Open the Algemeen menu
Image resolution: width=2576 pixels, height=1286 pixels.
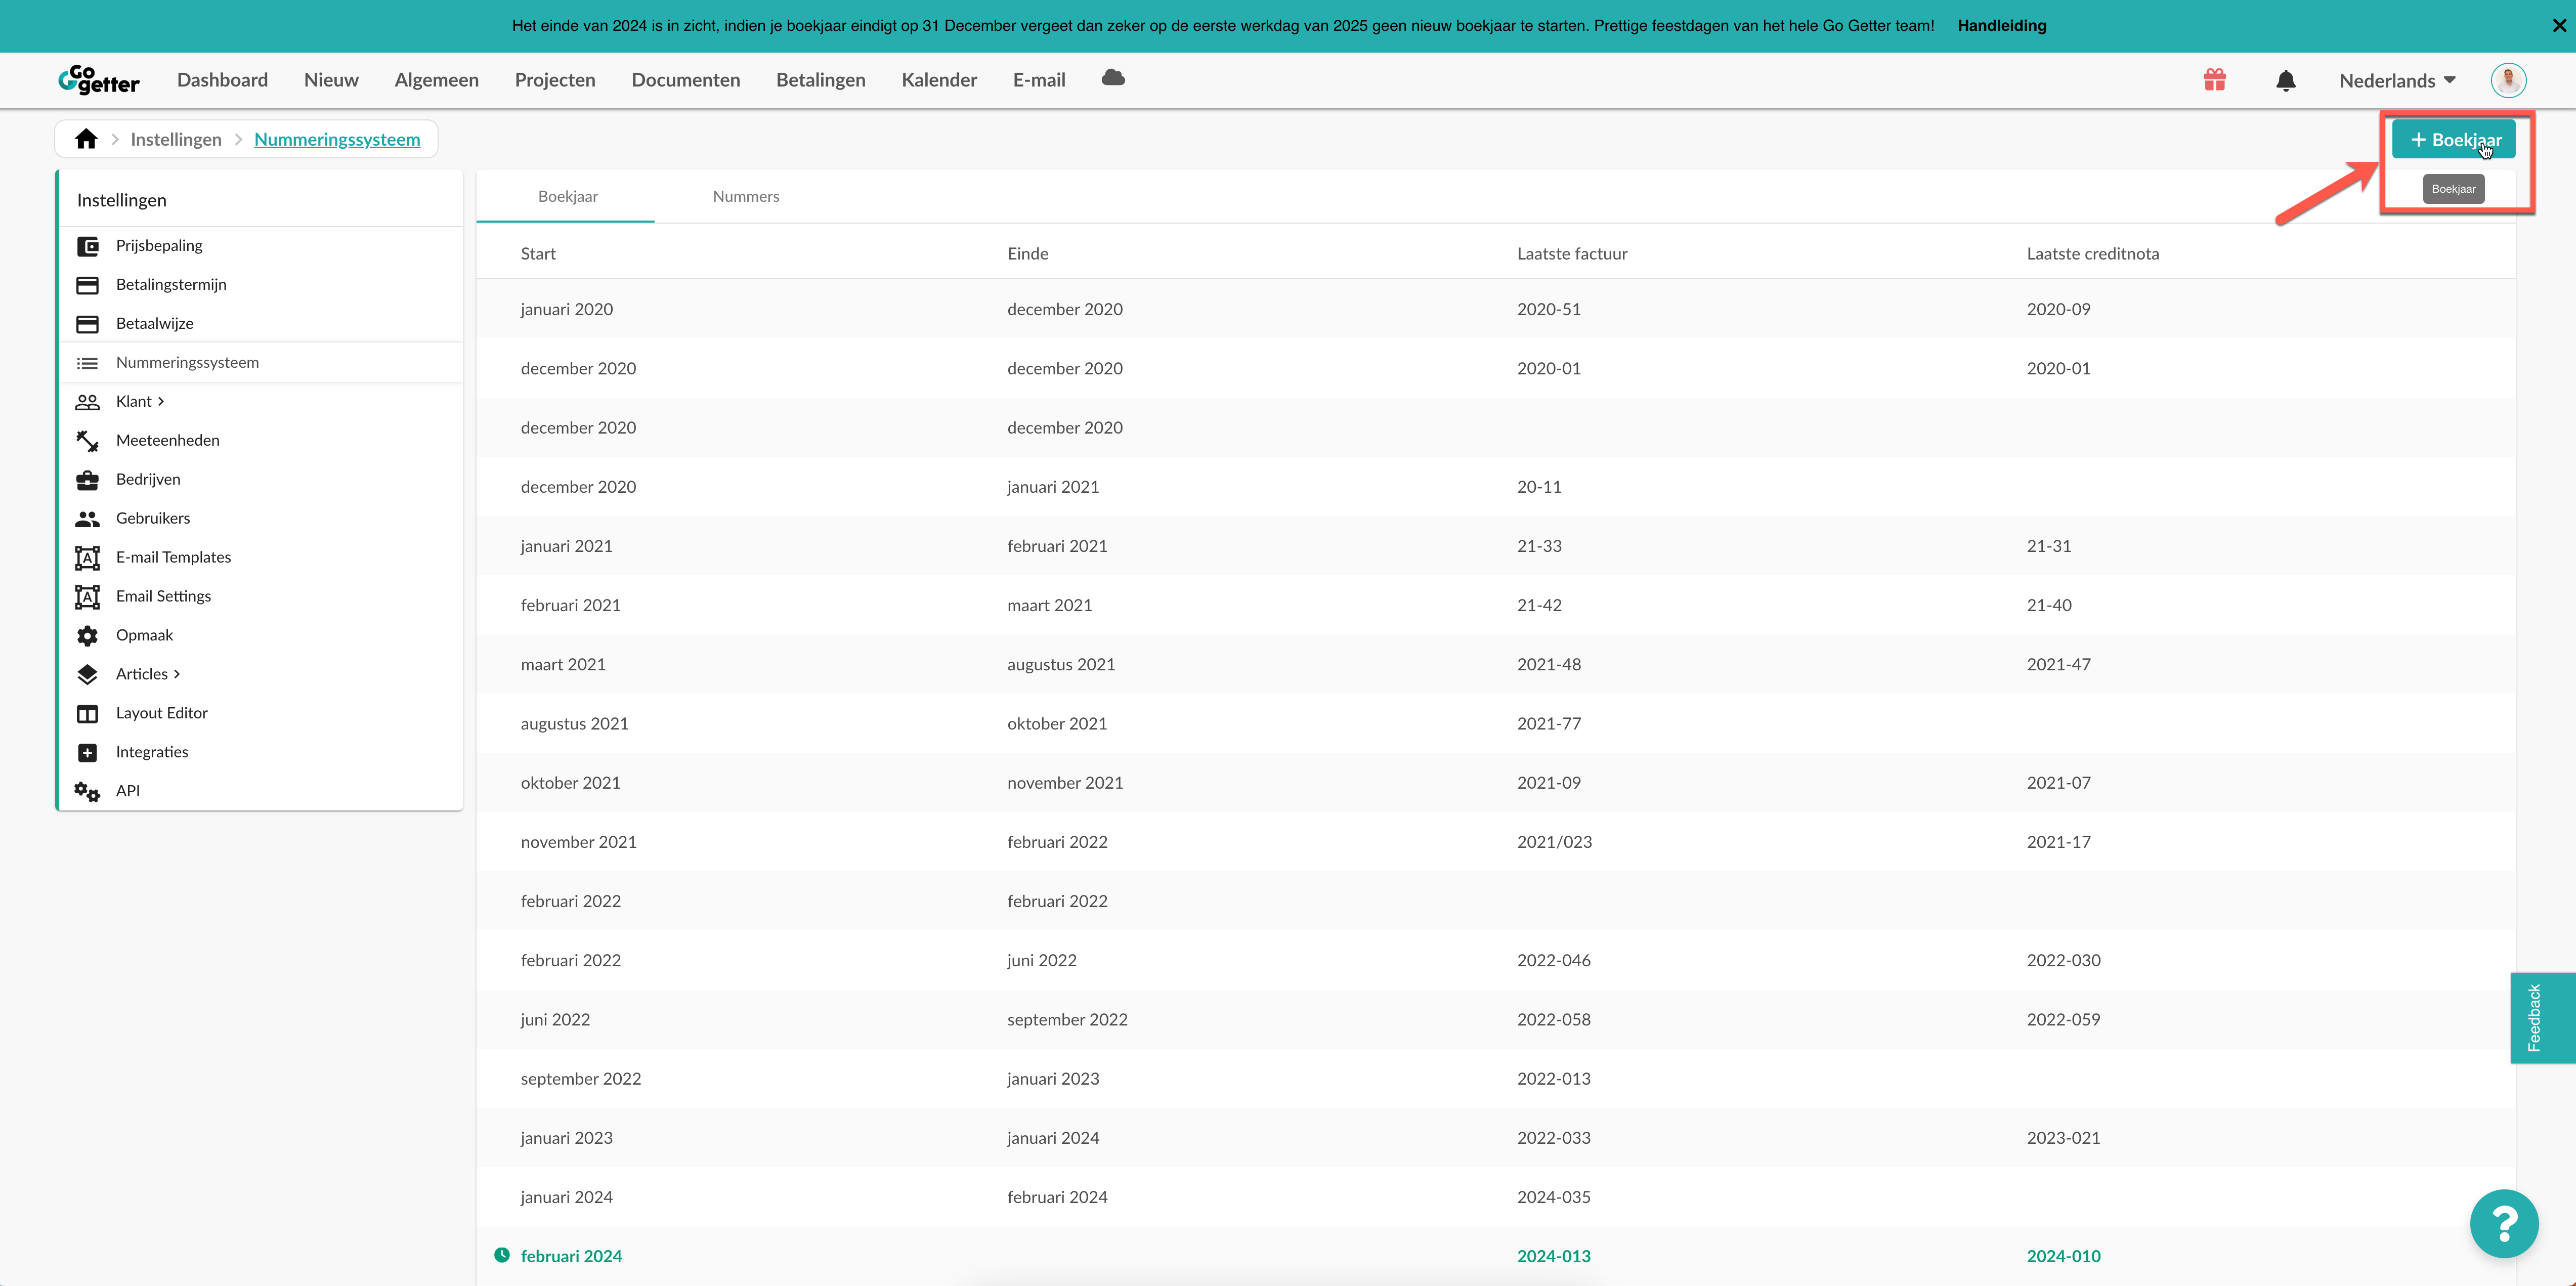coord(436,80)
